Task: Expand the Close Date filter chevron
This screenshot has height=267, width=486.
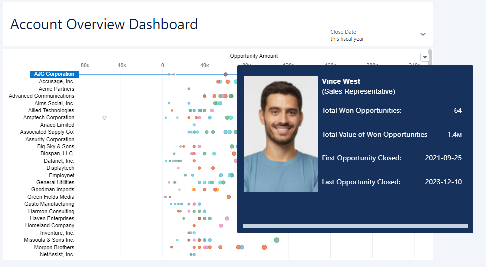Action: click(x=423, y=34)
